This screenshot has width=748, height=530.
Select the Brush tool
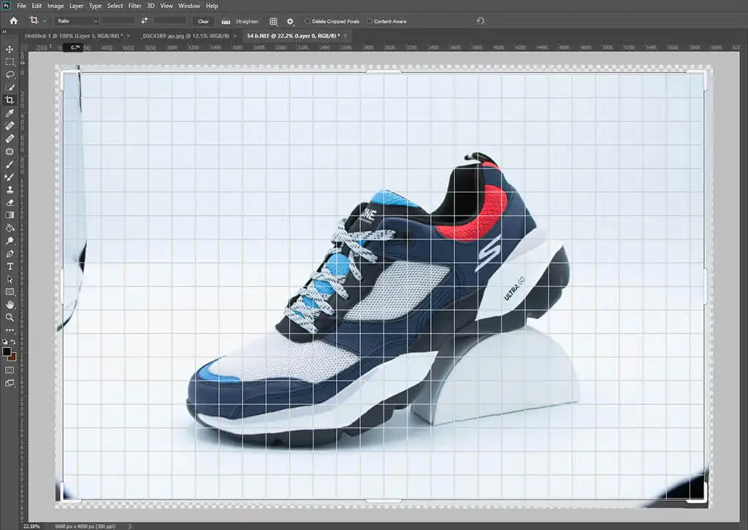tap(9, 164)
